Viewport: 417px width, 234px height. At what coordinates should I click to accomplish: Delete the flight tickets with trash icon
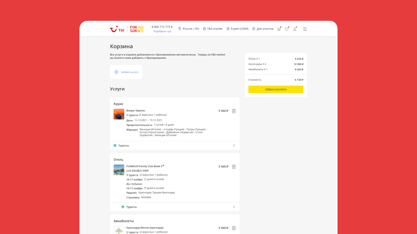pos(234,228)
